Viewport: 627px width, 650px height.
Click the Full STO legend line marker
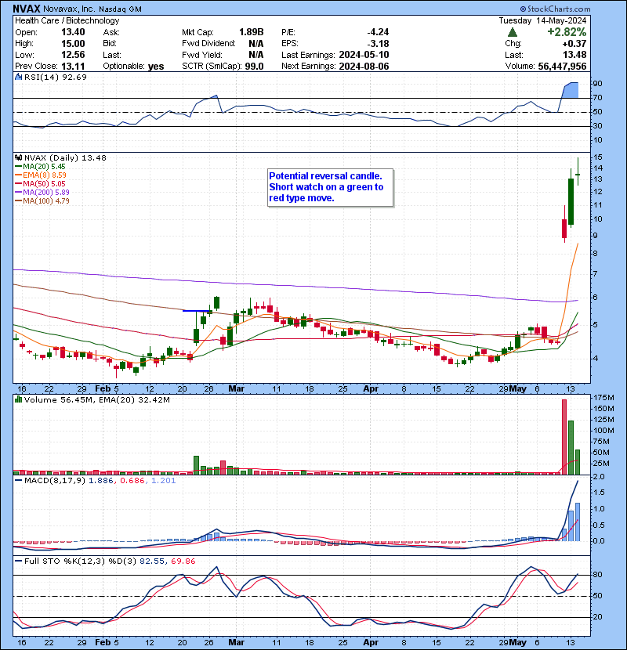coord(18,560)
